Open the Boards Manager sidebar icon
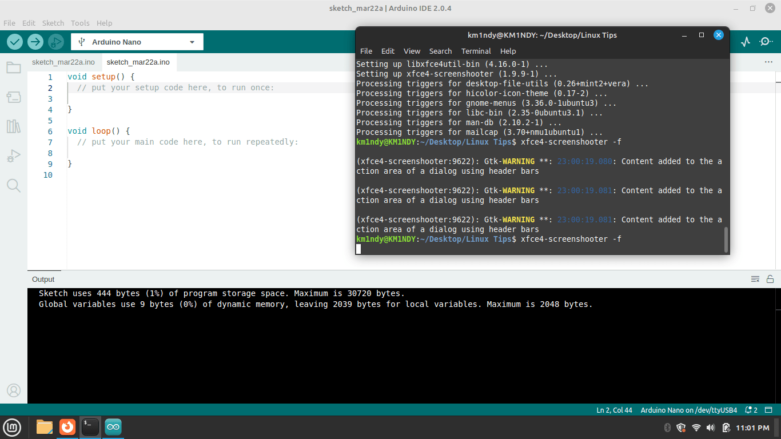This screenshot has width=781, height=439. [14, 97]
